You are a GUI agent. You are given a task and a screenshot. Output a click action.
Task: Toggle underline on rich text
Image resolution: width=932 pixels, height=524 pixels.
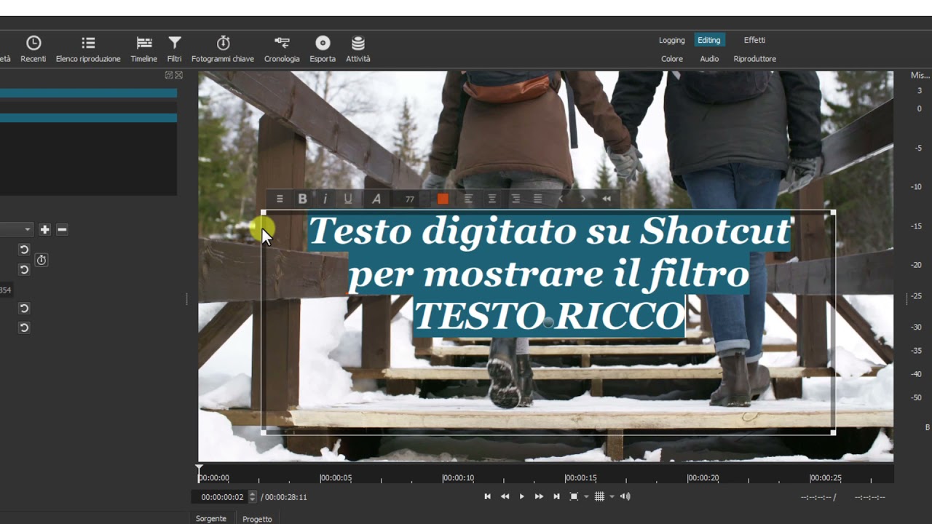[x=348, y=199]
